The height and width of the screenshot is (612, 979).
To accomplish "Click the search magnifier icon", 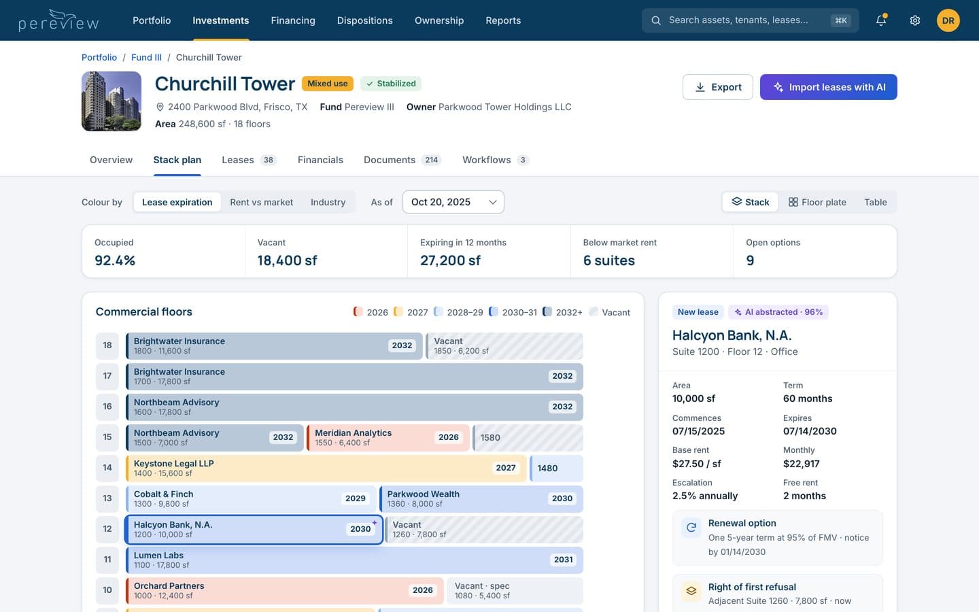I will coord(656,20).
